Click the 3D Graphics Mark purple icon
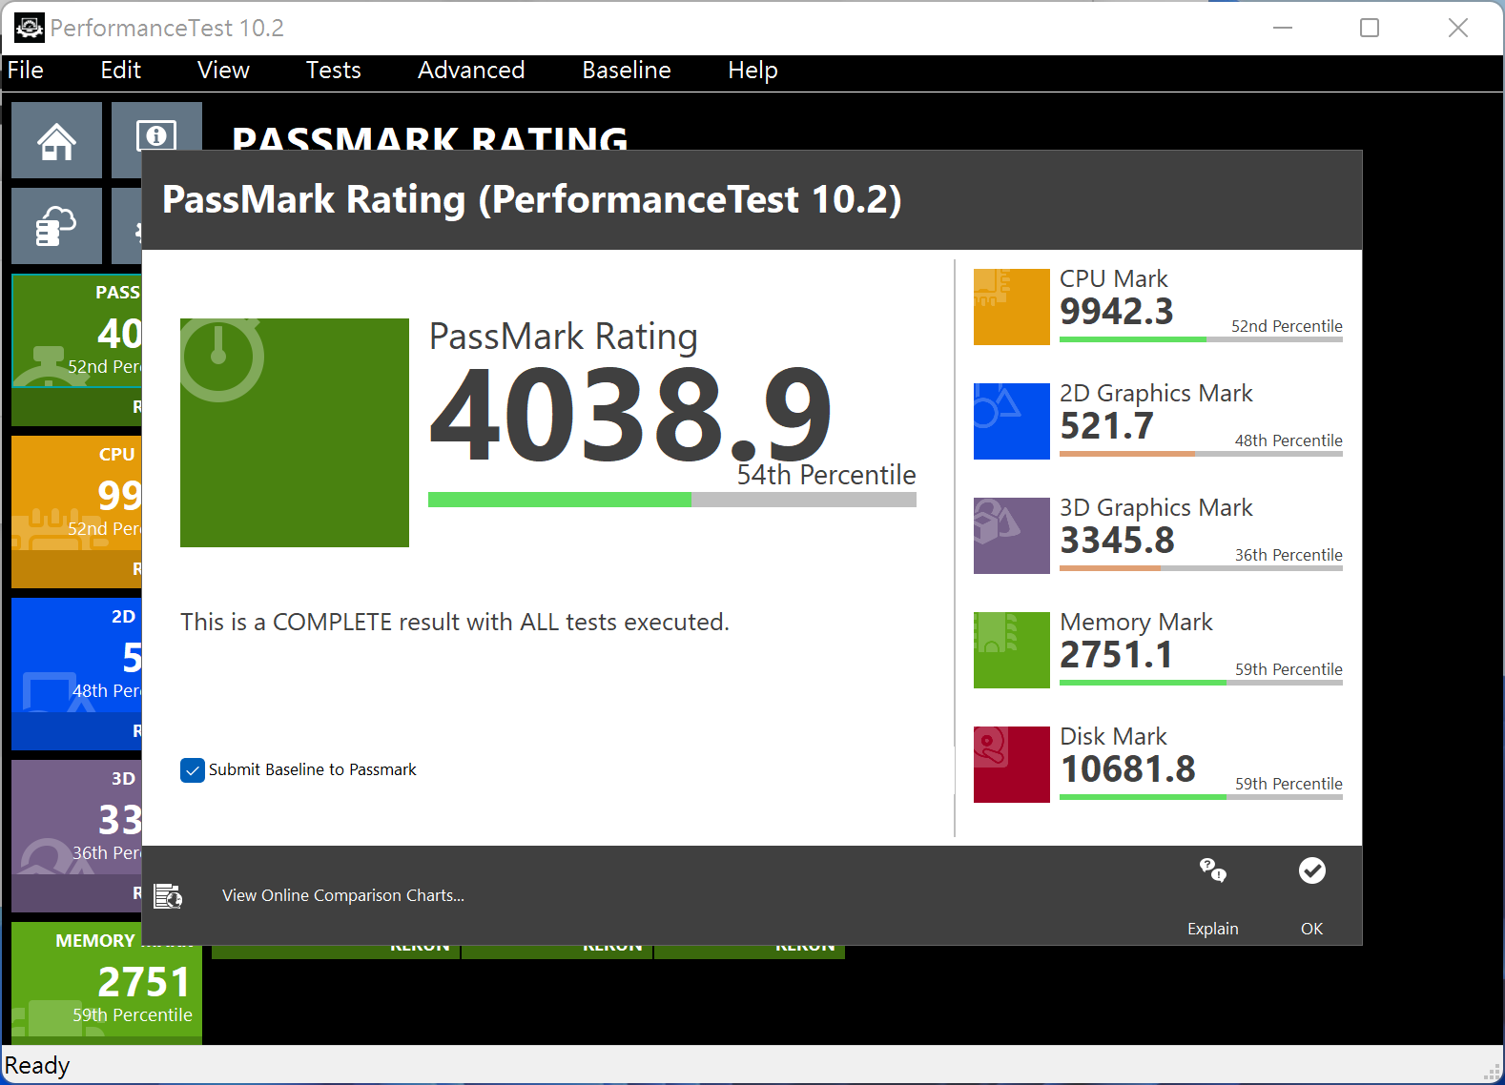This screenshot has width=1505, height=1085. (x=1011, y=536)
